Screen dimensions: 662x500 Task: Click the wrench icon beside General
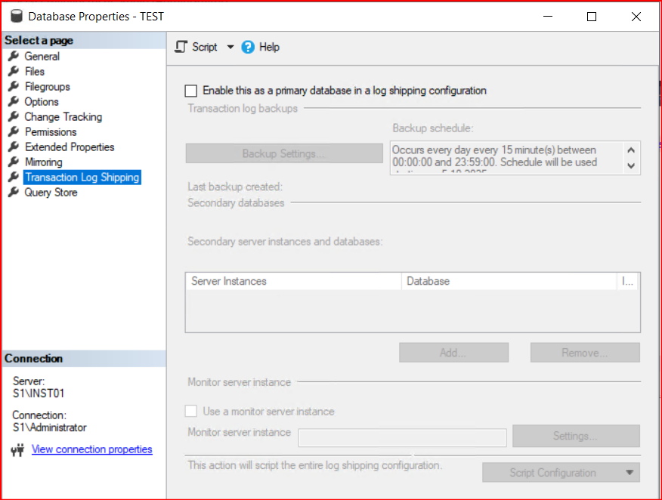(13, 56)
